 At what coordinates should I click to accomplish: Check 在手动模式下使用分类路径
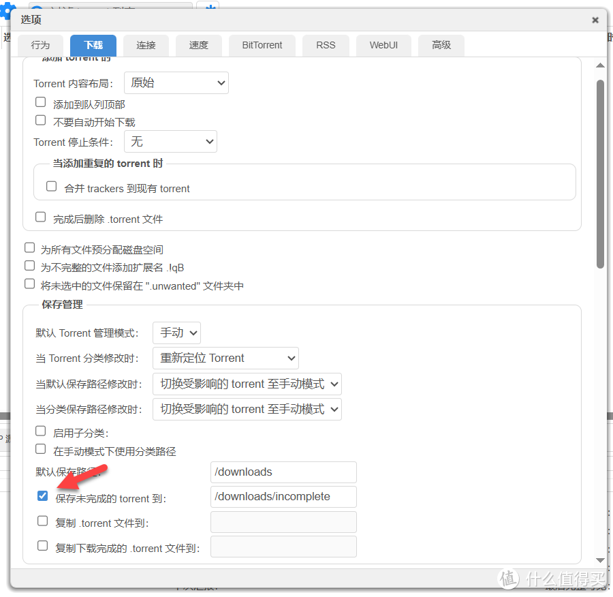[41, 449]
